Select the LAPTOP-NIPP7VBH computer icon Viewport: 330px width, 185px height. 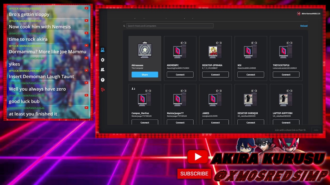tap(286, 98)
